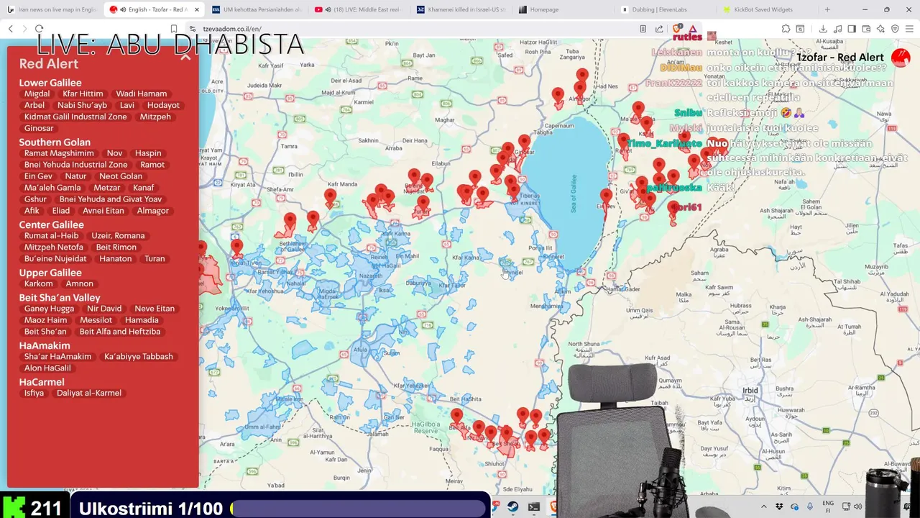Open Steam from the taskbar

point(512,507)
